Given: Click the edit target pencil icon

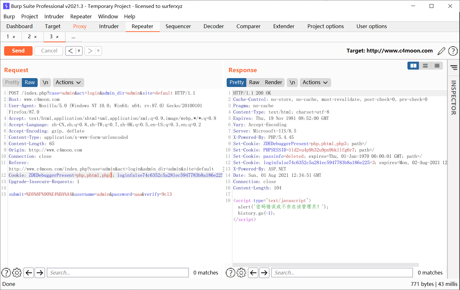Looking at the screenshot, I should [441, 51].
